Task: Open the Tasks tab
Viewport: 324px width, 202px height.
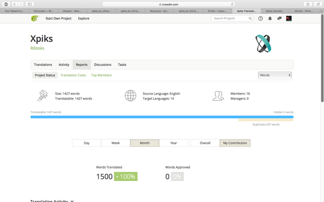Action: (122, 65)
